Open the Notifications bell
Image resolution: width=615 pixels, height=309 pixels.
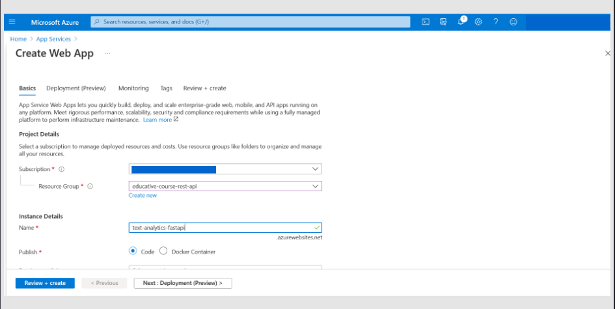(461, 21)
